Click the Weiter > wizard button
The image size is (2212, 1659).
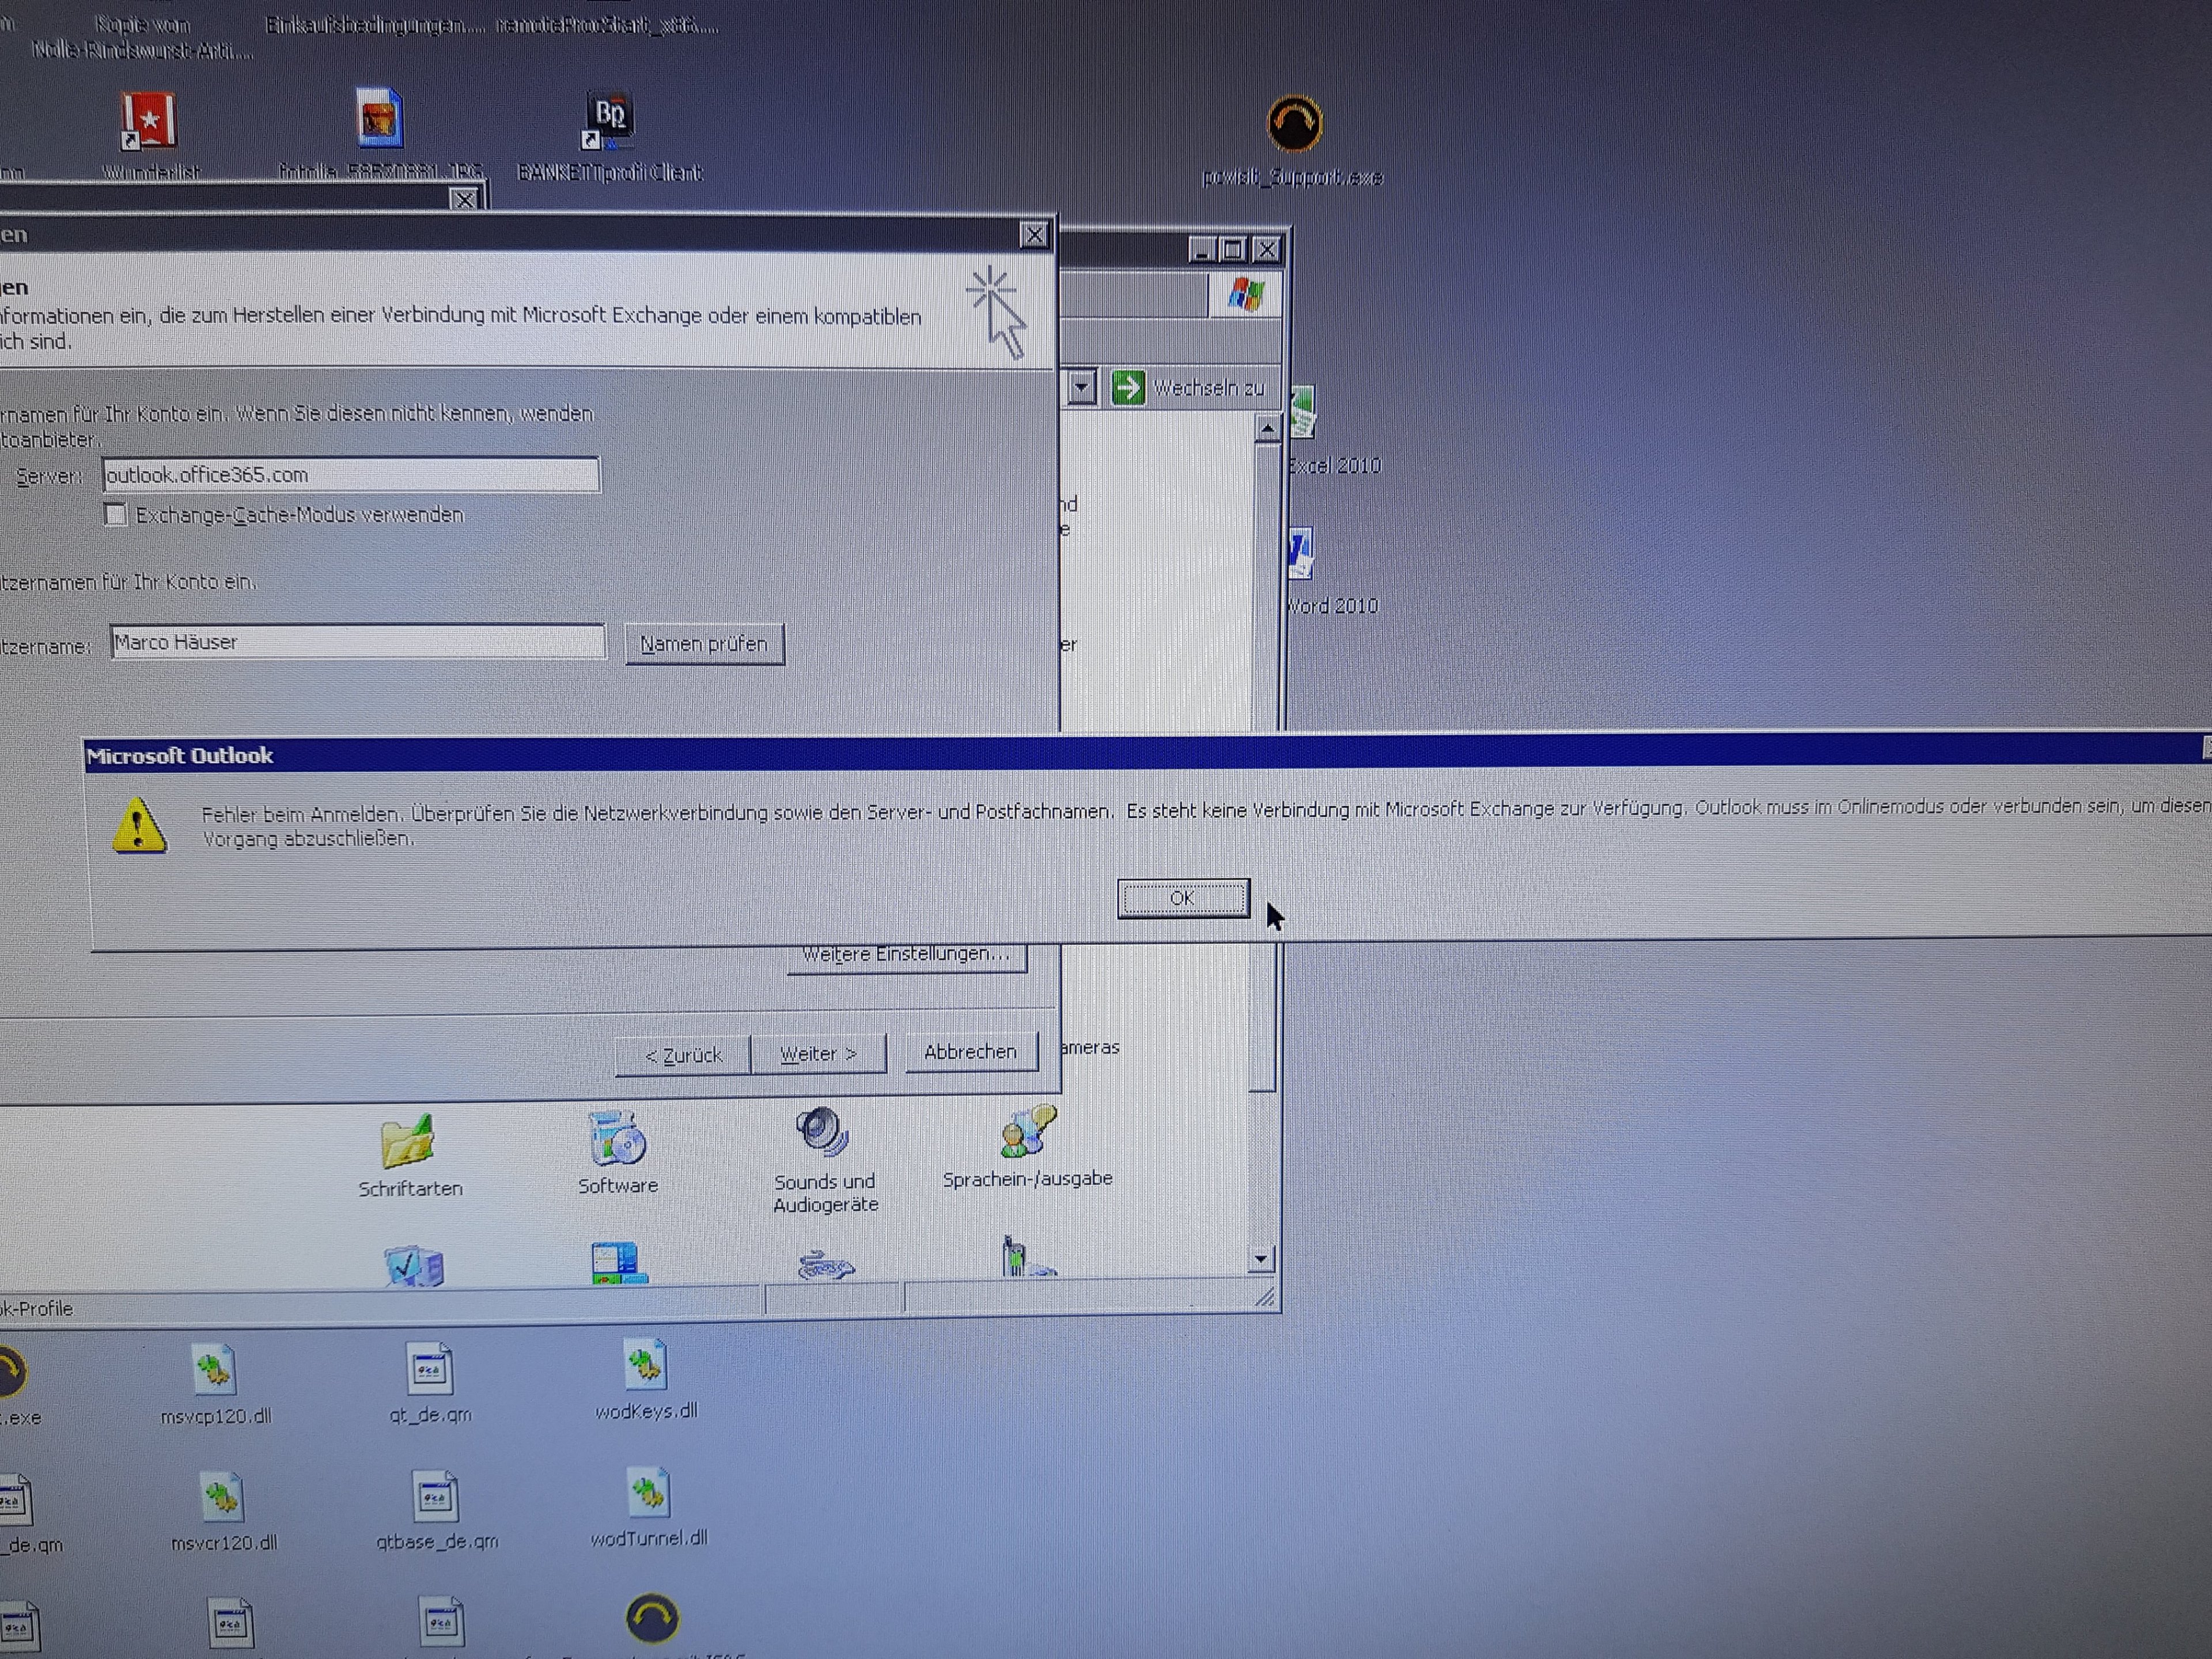click(817, 1054)
